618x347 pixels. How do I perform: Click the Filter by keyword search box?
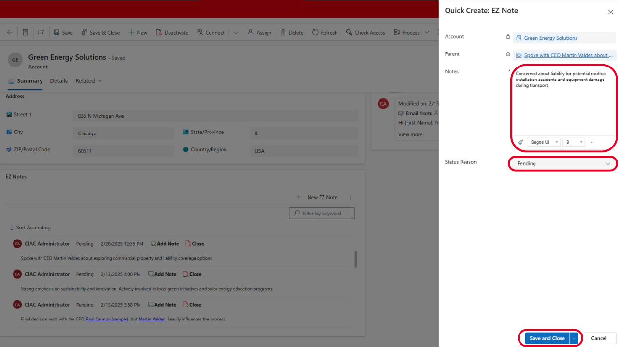(322, 213)
